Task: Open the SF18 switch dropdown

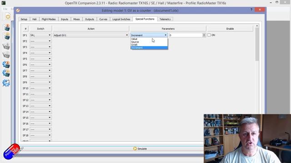Action: pos(40,135)
